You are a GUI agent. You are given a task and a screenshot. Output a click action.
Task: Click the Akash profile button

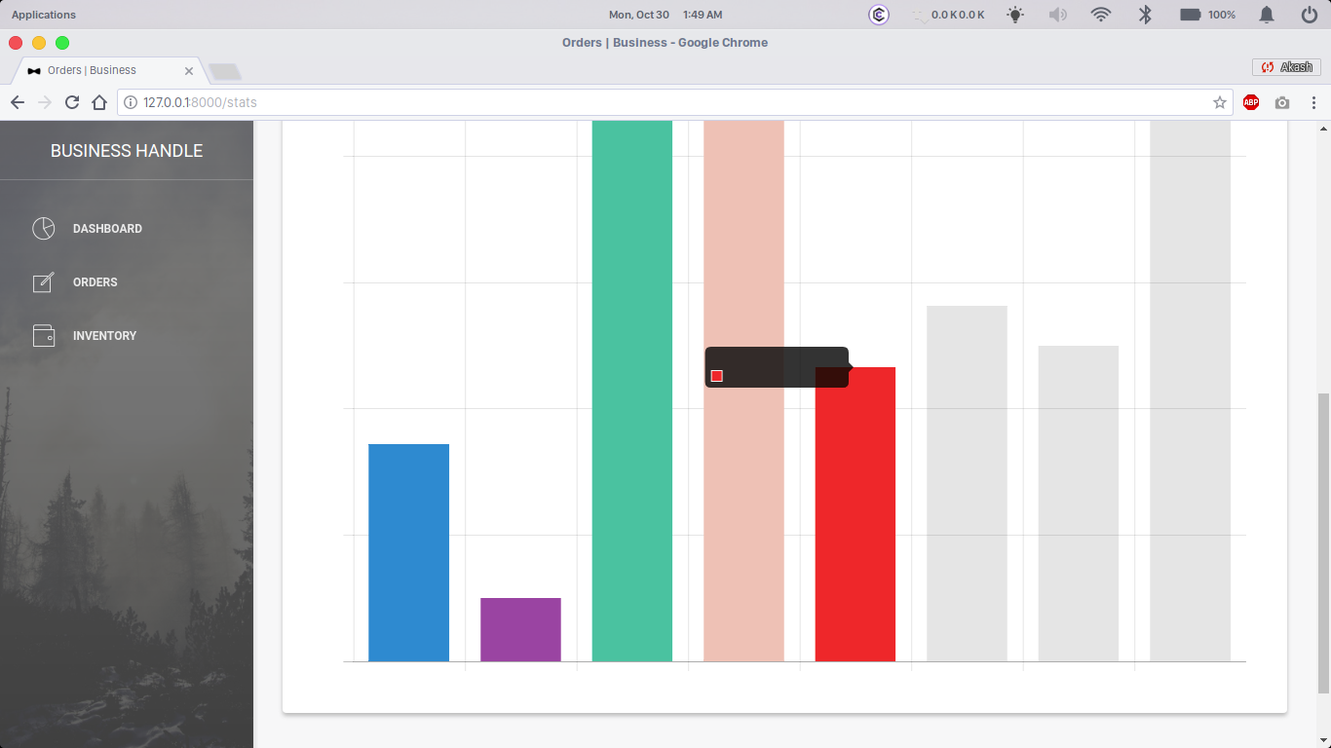pos(1286,67)
